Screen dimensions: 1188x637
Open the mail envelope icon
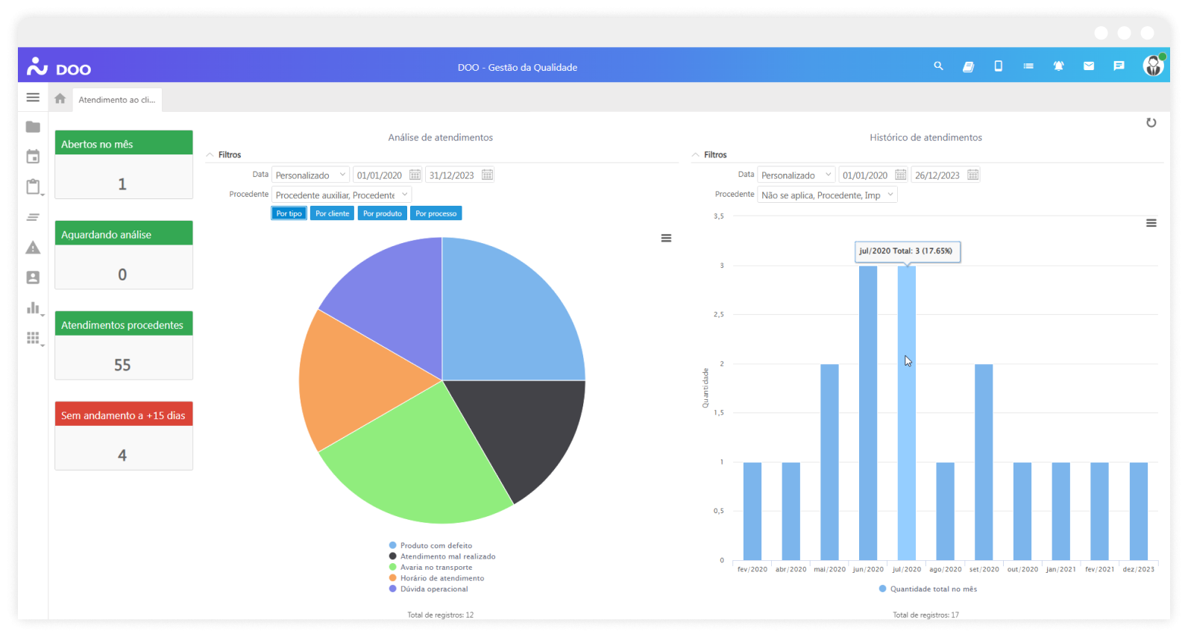(1089, 66)
